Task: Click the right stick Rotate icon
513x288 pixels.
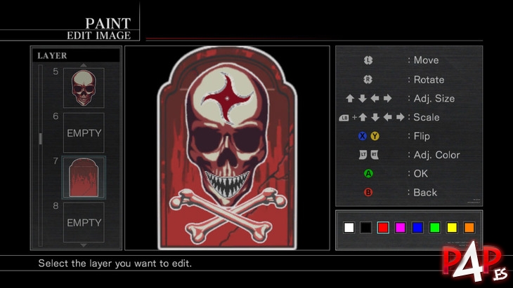Action: [x=368, y=79]
